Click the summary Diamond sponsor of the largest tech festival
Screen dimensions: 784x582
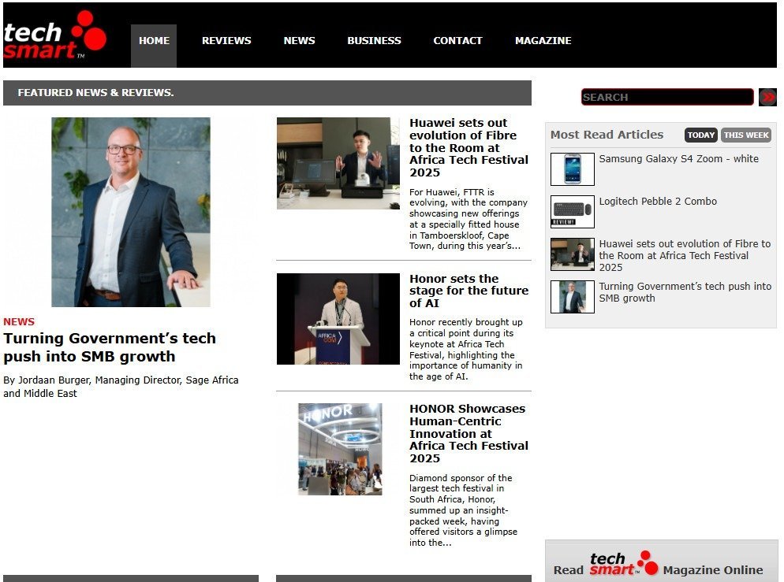(463, 510)
